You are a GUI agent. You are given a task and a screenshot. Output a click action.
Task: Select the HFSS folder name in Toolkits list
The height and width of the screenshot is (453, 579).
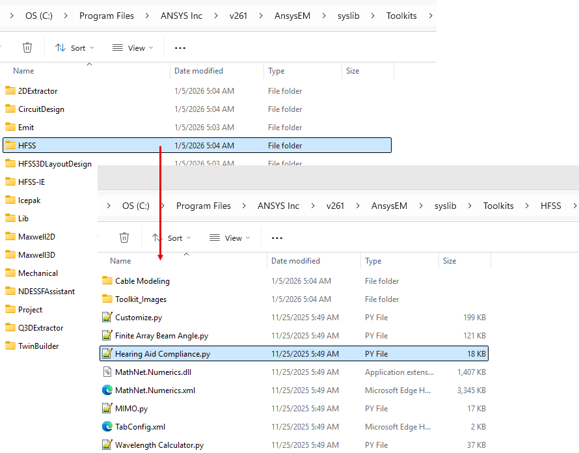coord(27,146)
